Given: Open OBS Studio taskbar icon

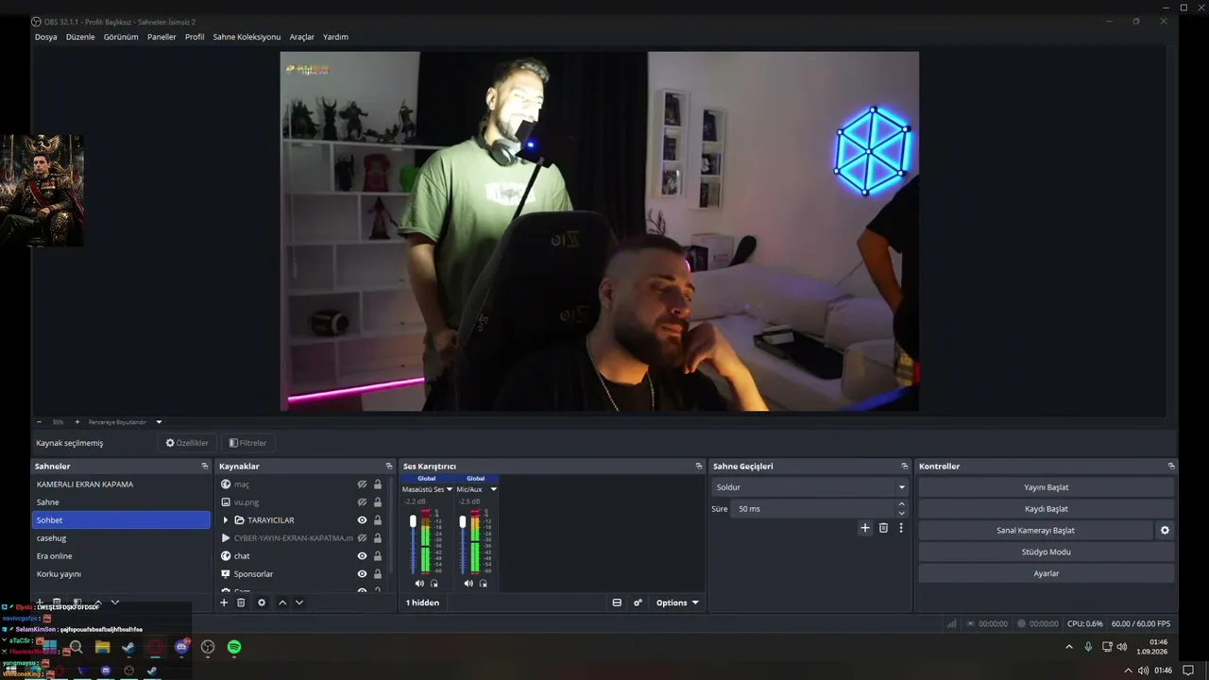Looking at the screenshot, I should coord(208,647).
